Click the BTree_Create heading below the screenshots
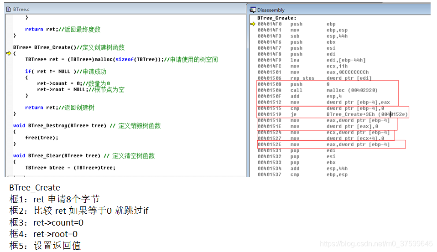This screenshot has height=252, width=437. [35, 188]
